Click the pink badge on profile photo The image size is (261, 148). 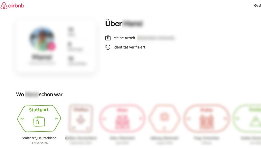[52, 46]
